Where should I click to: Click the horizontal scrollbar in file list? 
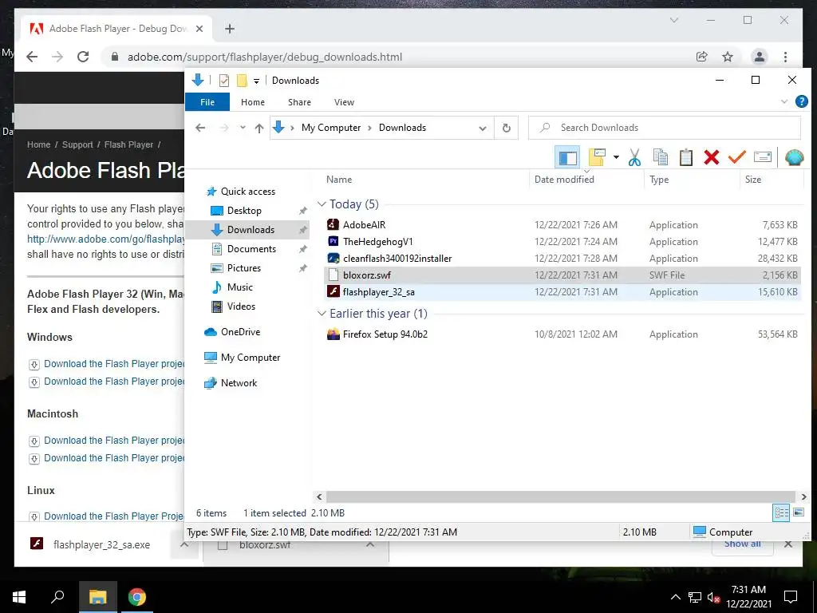click(x=561, y=496)
